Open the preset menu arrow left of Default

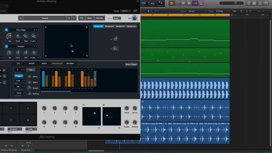click(20, 18)
